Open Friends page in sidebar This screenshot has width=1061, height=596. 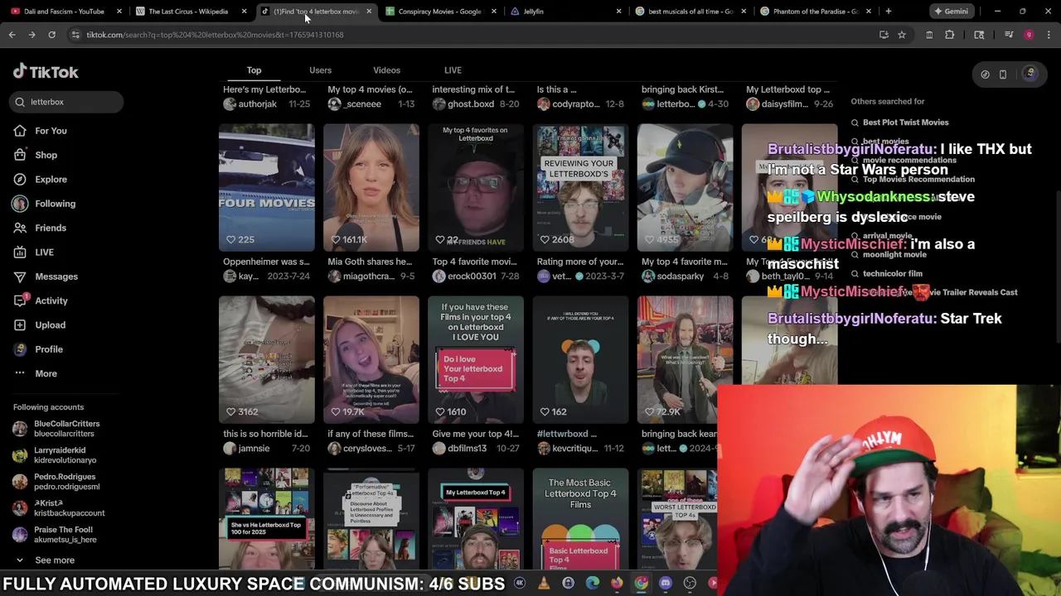coord(50,228)
